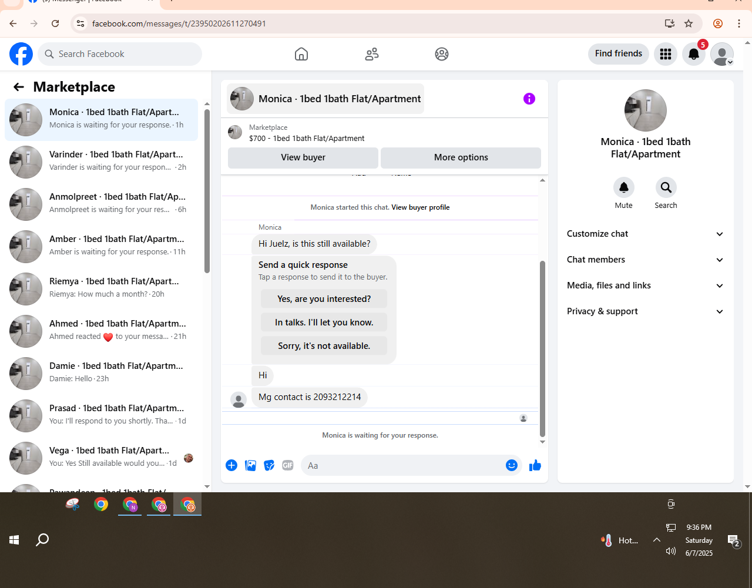Open the account profile avatar menu
The height and width of the screenshot is (588, 752).
pos(722,54)
